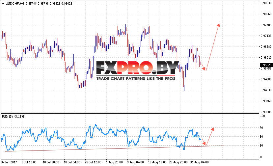Screen dimensions: 273x166
Task: Click the current price tag 0.95625
Action: (x=266, y=65)
